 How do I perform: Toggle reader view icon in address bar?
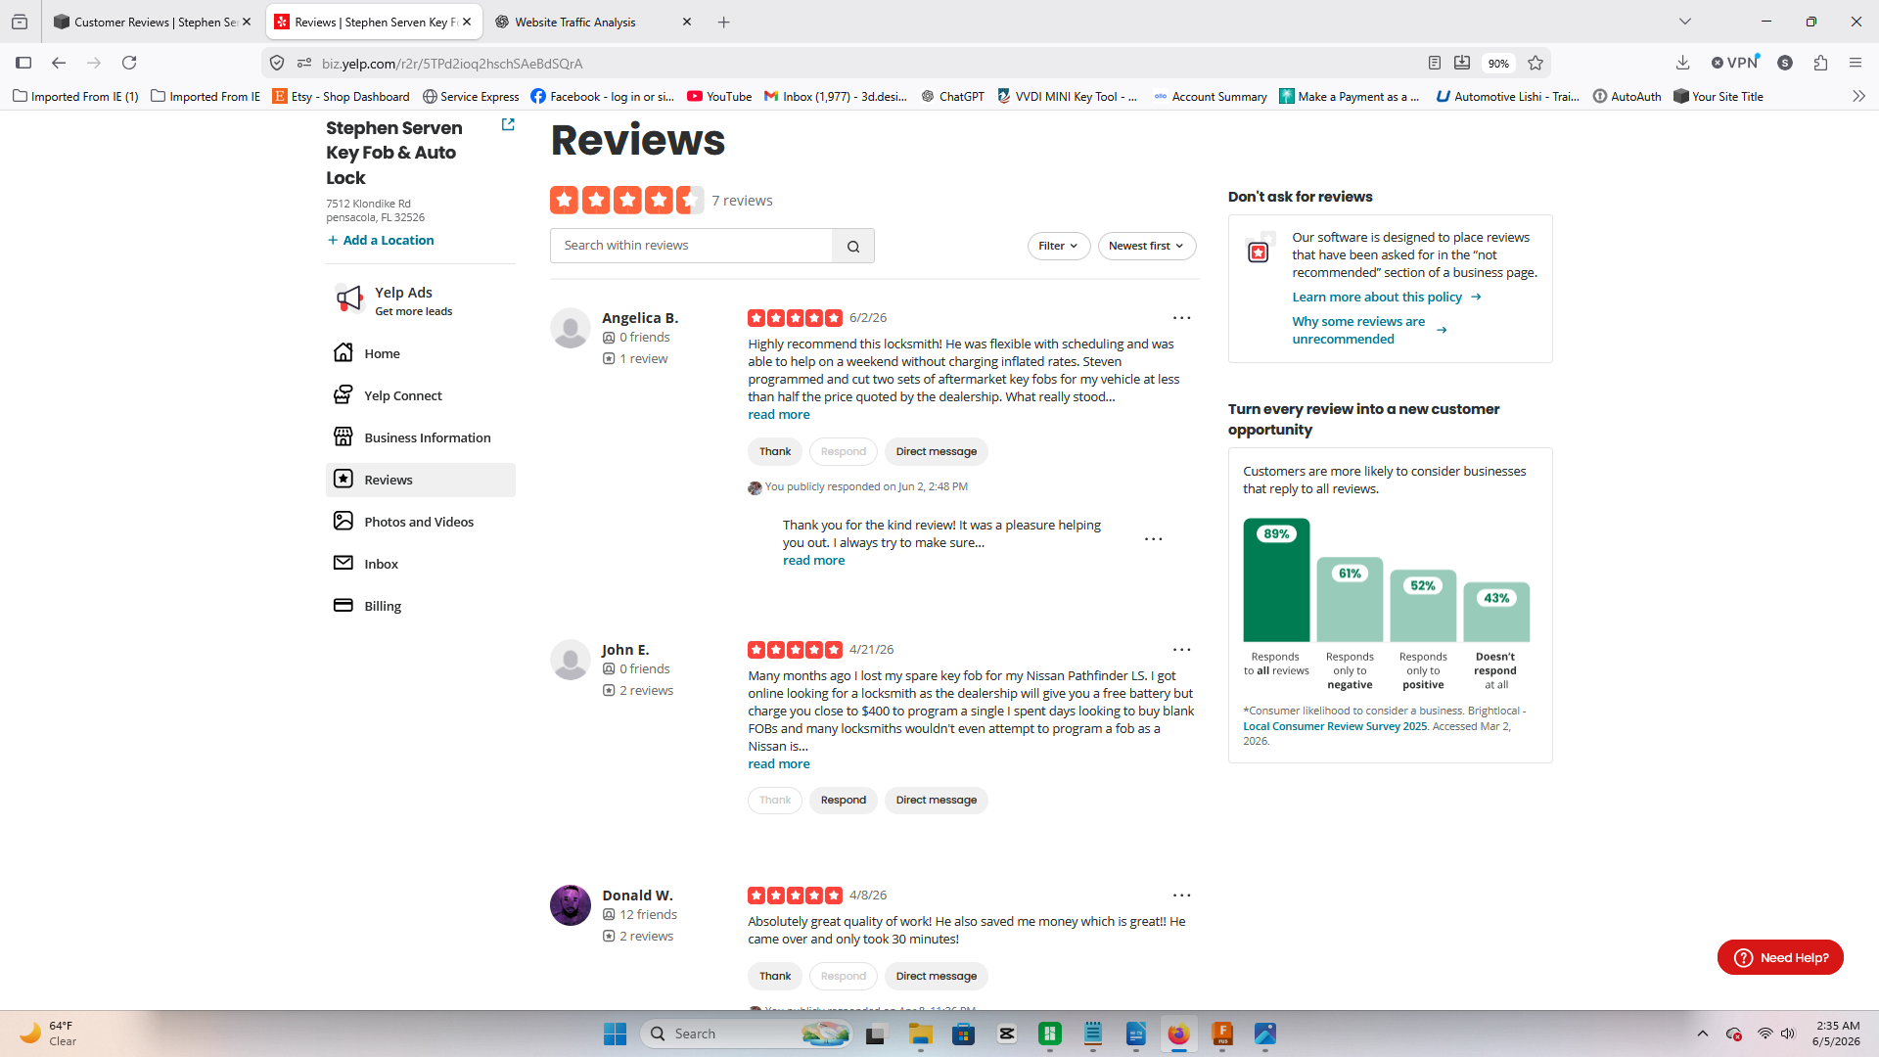coord(1435,63)
